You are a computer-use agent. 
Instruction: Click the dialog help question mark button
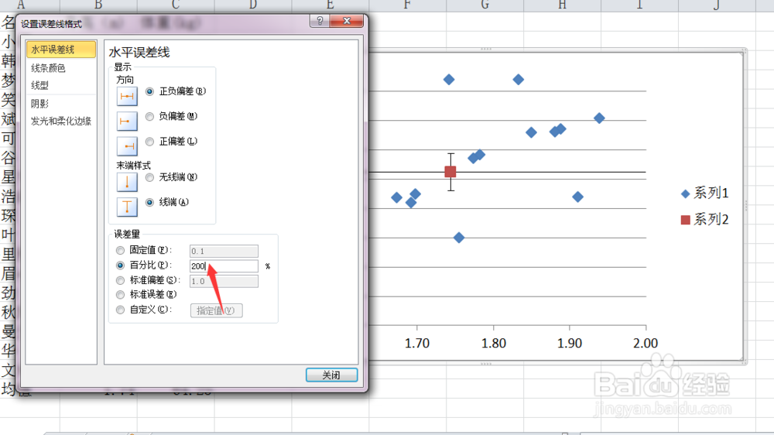point(320,21)
